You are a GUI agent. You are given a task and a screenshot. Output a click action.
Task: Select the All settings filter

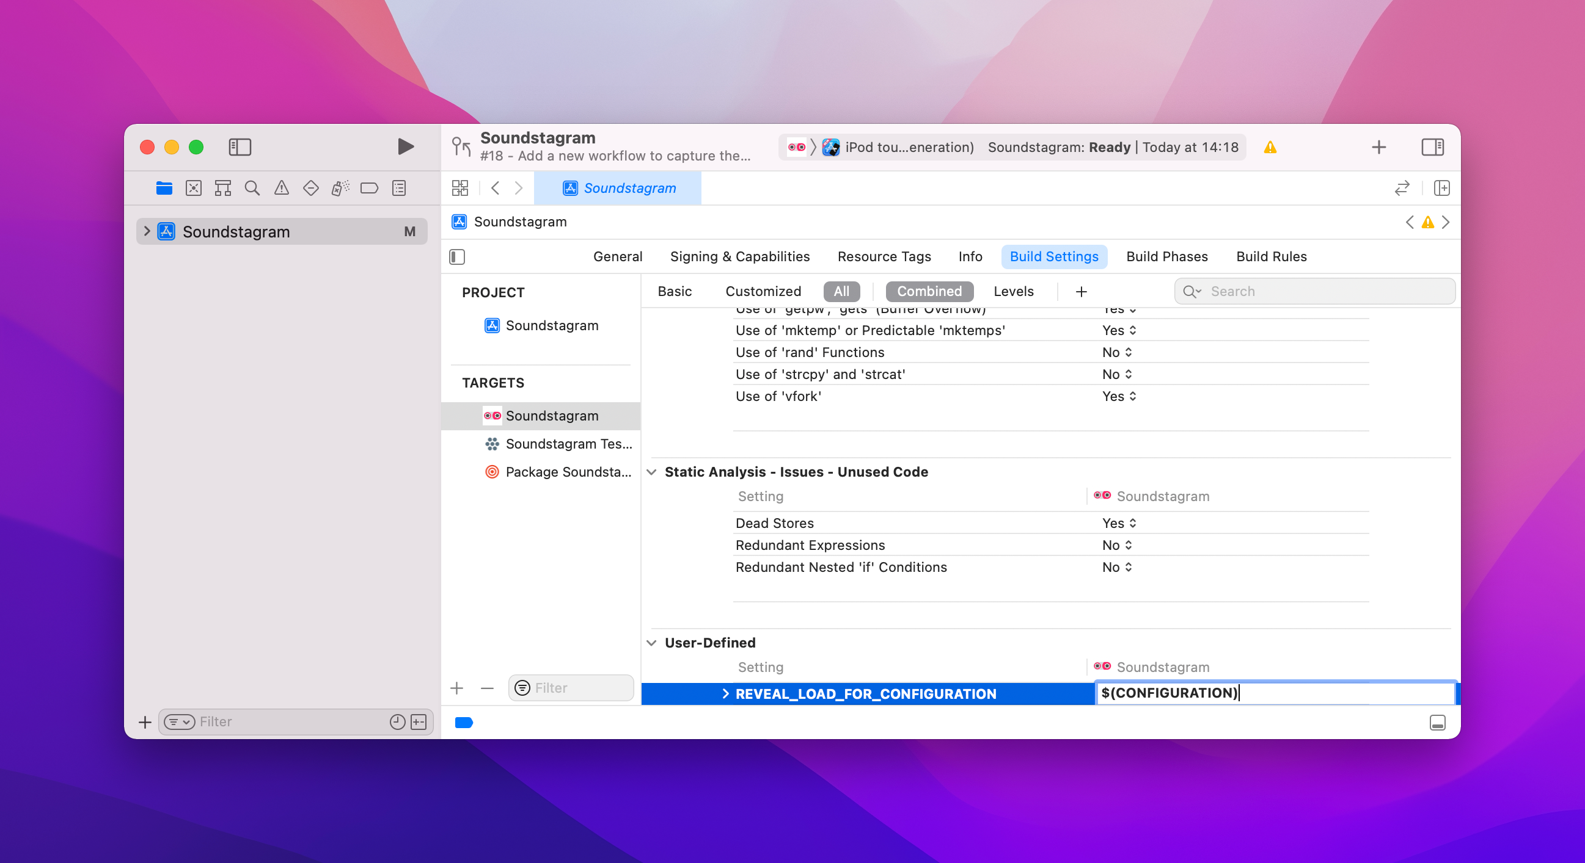(x=841, y=291)
